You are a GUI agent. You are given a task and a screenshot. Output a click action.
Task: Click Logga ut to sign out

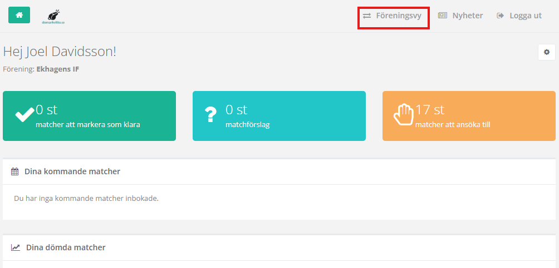(519, 16)
